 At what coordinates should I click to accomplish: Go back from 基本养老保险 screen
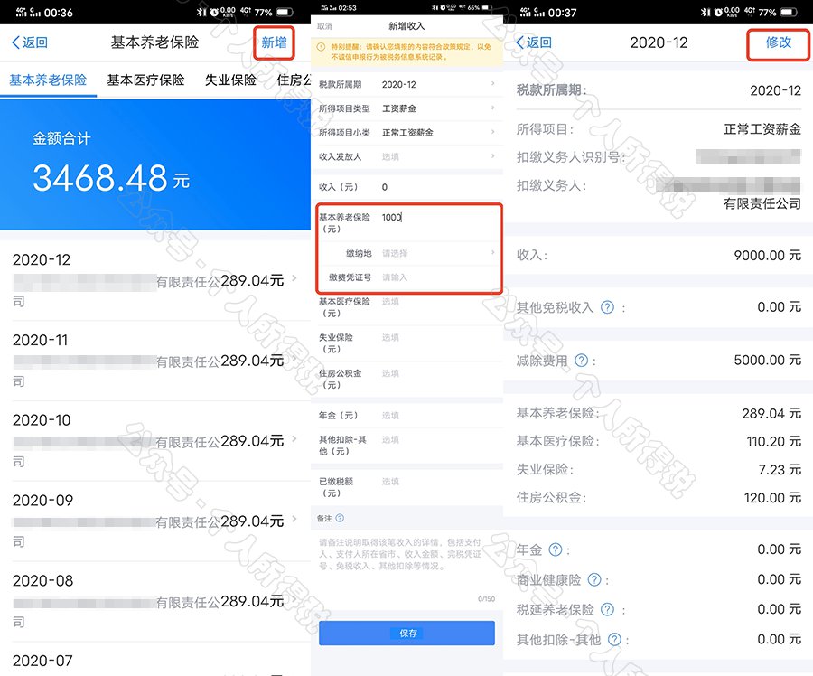(x=30, y=42)
